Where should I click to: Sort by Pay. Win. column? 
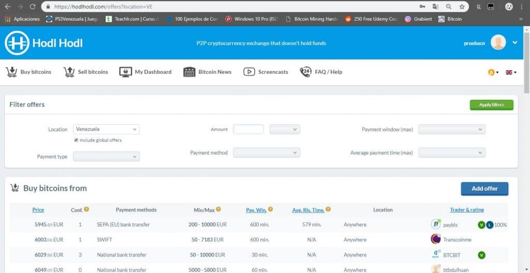click(256, 210)
